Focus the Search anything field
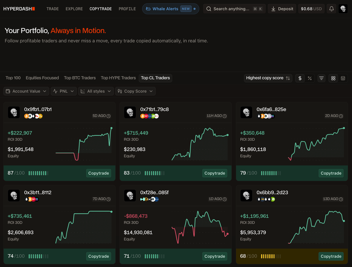 [x=234, y=9]
